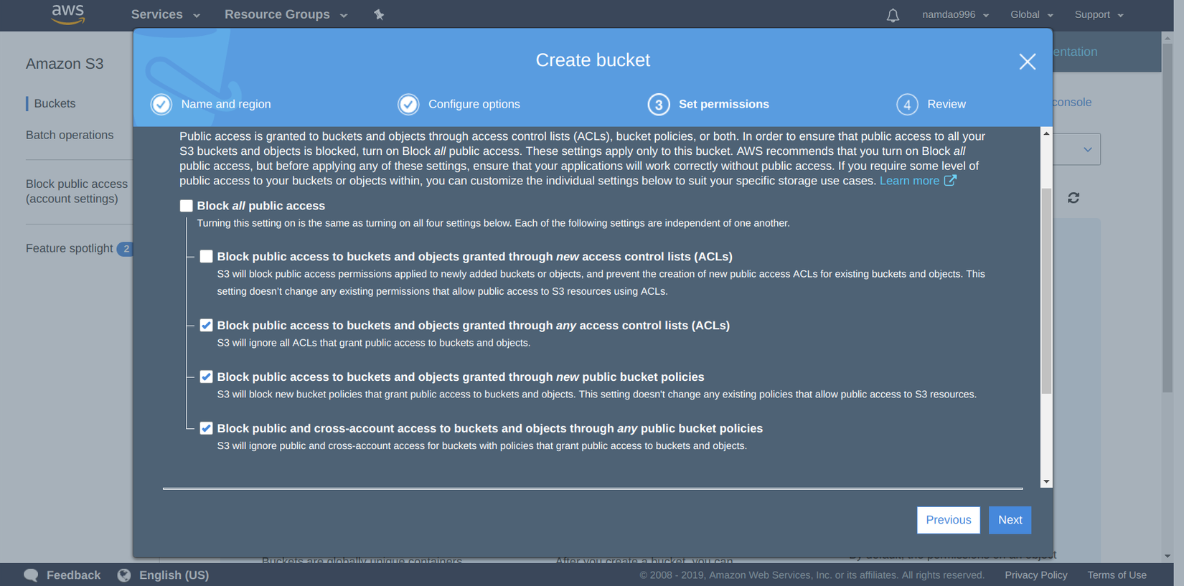1184x586 pixels.
Task: Change language via English (US)
Action: click(174, 575)
